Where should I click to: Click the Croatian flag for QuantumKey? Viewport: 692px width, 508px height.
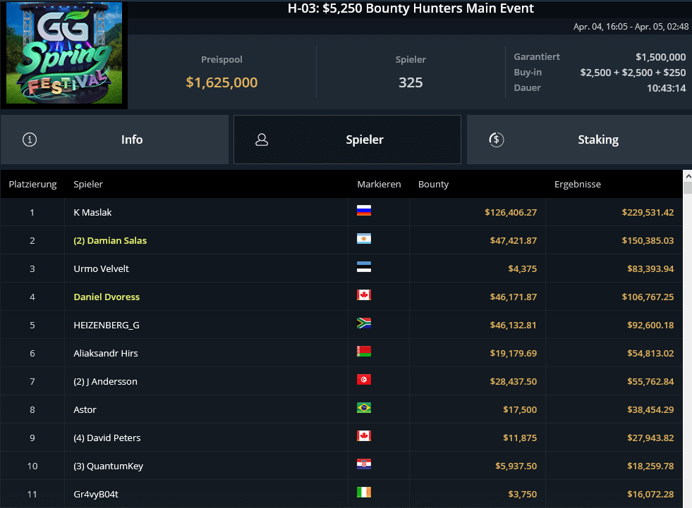click(x=364, y=464)
